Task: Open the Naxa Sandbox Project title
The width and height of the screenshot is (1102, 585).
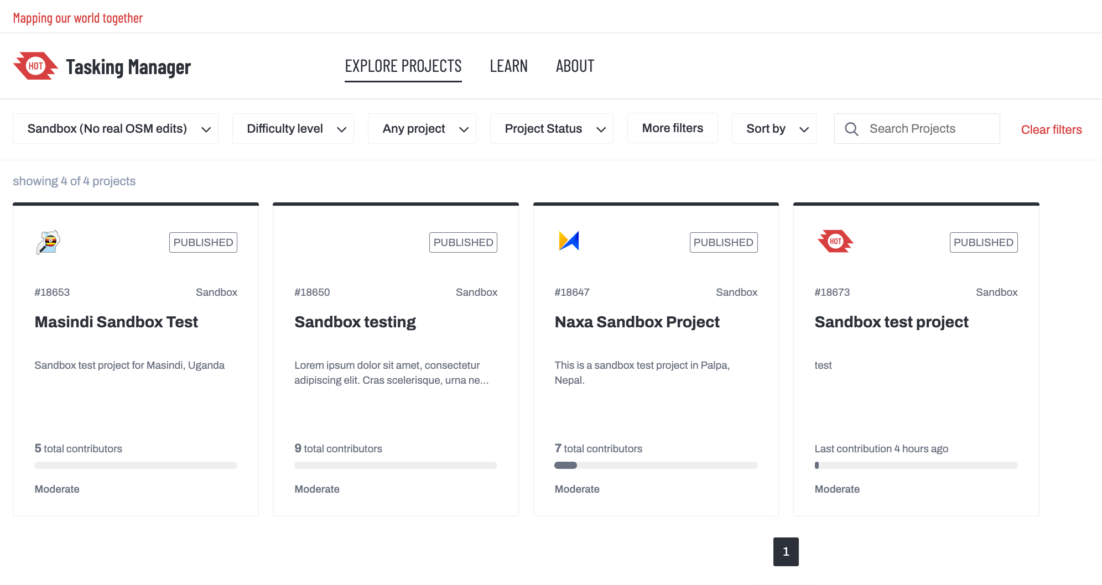Action: [637, 322]
